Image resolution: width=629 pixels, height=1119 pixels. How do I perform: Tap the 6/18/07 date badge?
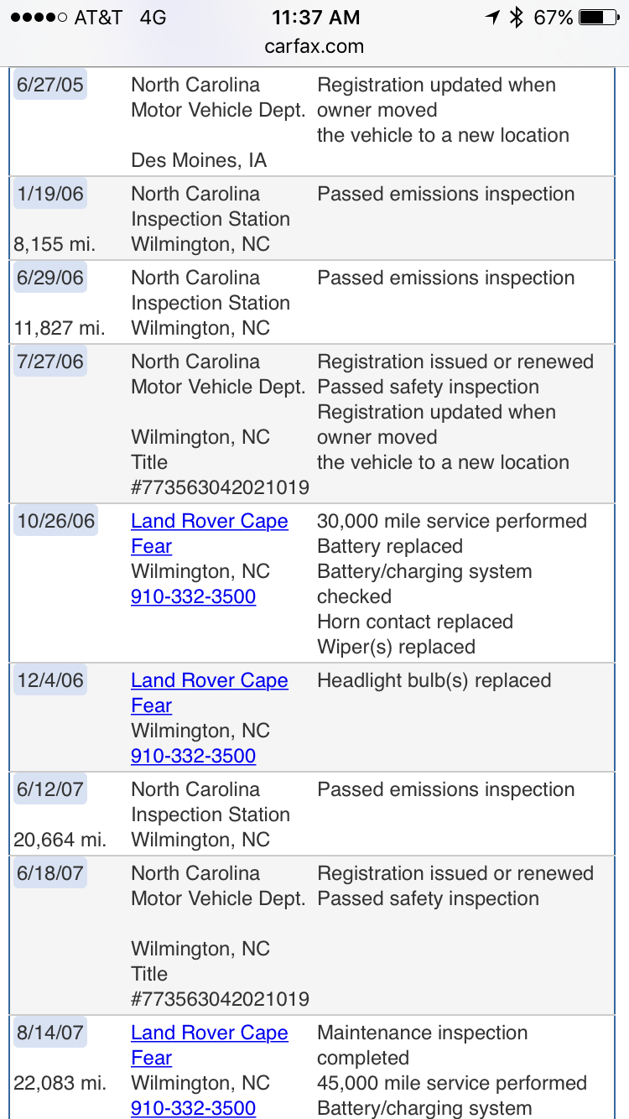pos(49,873)
